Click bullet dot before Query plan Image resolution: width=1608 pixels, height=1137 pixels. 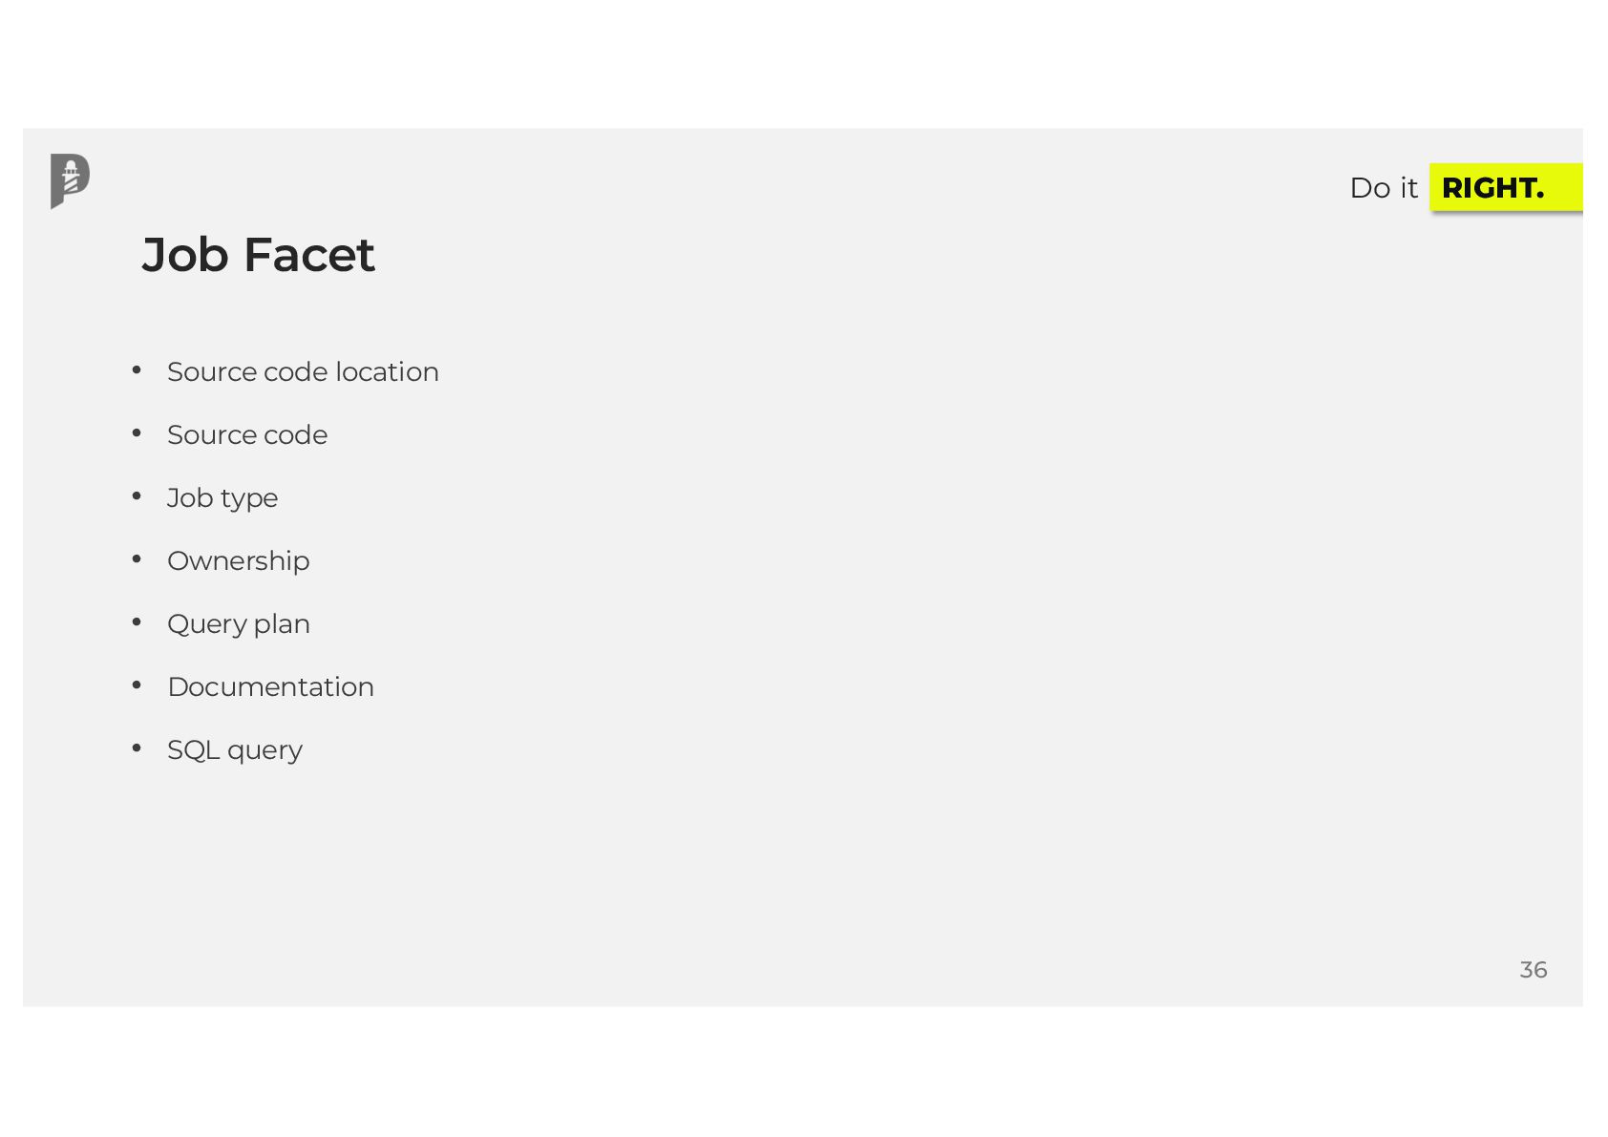coord(137,622)
